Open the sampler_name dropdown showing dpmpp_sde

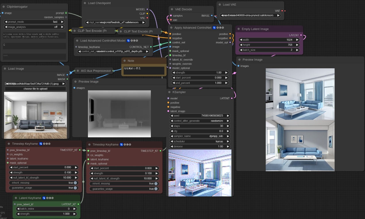(x=200, y=136)
